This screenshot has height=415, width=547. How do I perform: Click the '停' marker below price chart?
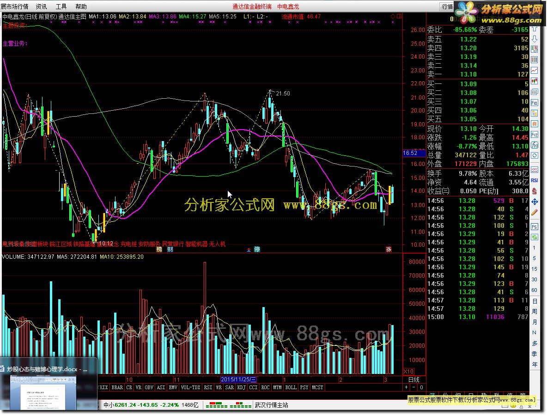pyautogui.click(x=257, y=249)
